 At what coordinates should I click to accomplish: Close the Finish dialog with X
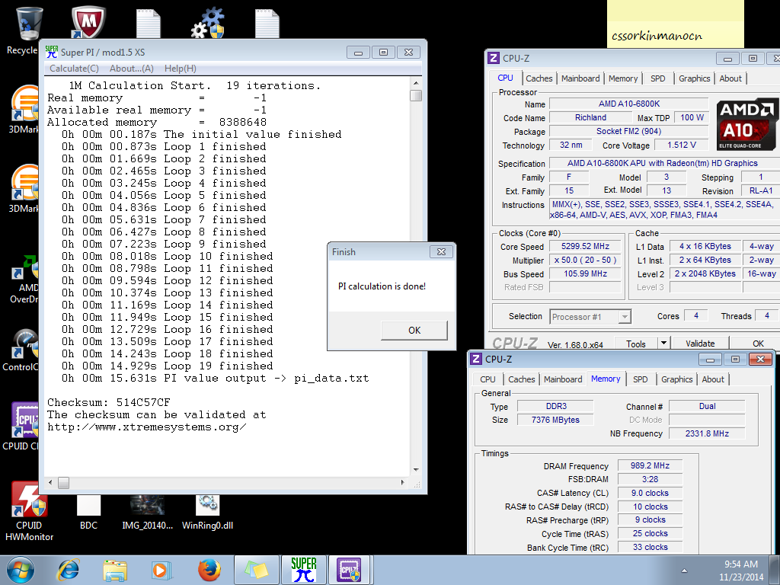(441, 251)
